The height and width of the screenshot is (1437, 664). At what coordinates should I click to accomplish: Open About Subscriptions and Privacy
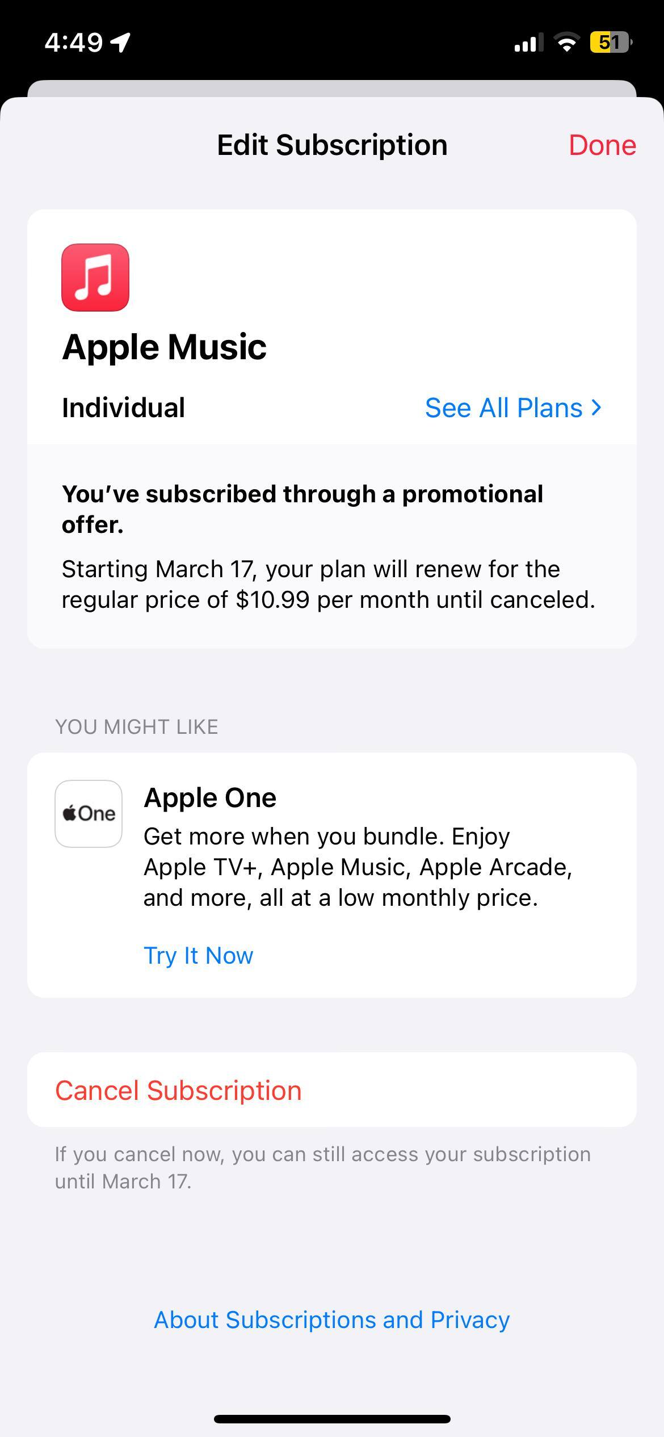[332, 1320]
